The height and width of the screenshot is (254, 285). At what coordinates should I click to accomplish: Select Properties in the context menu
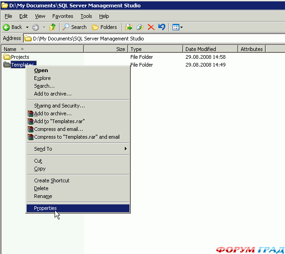click(x=45, y=208)
